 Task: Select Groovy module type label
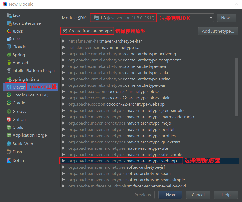point(19,111)
